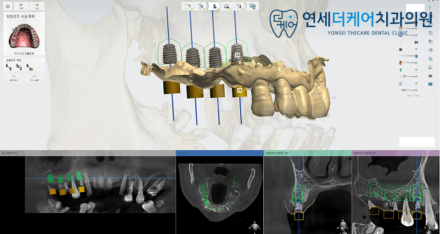Select the upper arch thumbnail with implants
440x234 pixels.
click(24, 36)
